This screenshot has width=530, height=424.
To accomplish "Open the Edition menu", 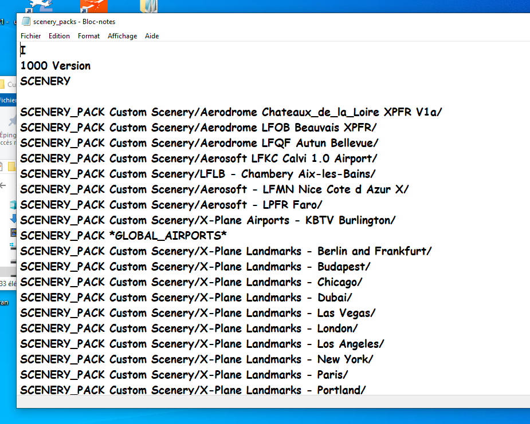I will tap(59, 36).
